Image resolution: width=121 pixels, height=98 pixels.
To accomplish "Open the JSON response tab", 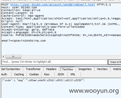I will pyautogui.click(x=61, y=74).
